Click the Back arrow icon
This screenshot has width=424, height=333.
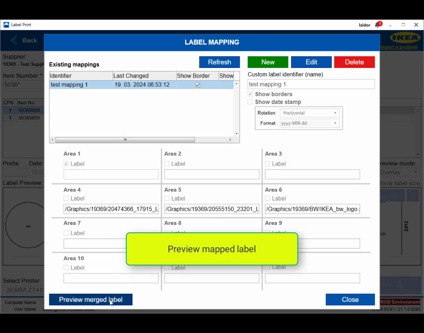tap(14, 40)
